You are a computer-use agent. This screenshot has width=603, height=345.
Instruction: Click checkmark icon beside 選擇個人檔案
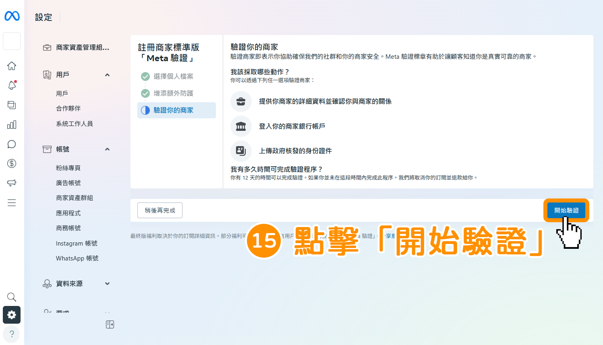coord(145,76)
